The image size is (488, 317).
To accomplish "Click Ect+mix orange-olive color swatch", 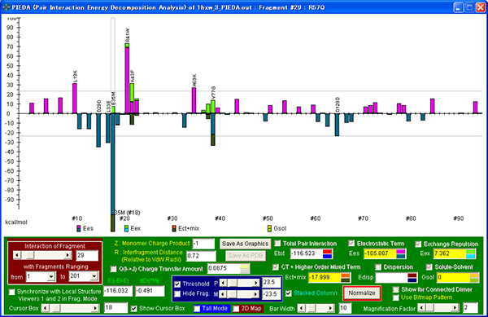I will click(346, 277).
